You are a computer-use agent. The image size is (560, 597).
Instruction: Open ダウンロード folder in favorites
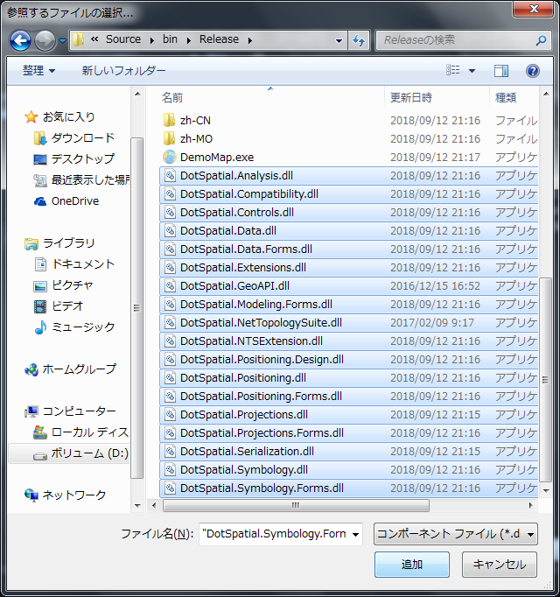pos(74,137)
